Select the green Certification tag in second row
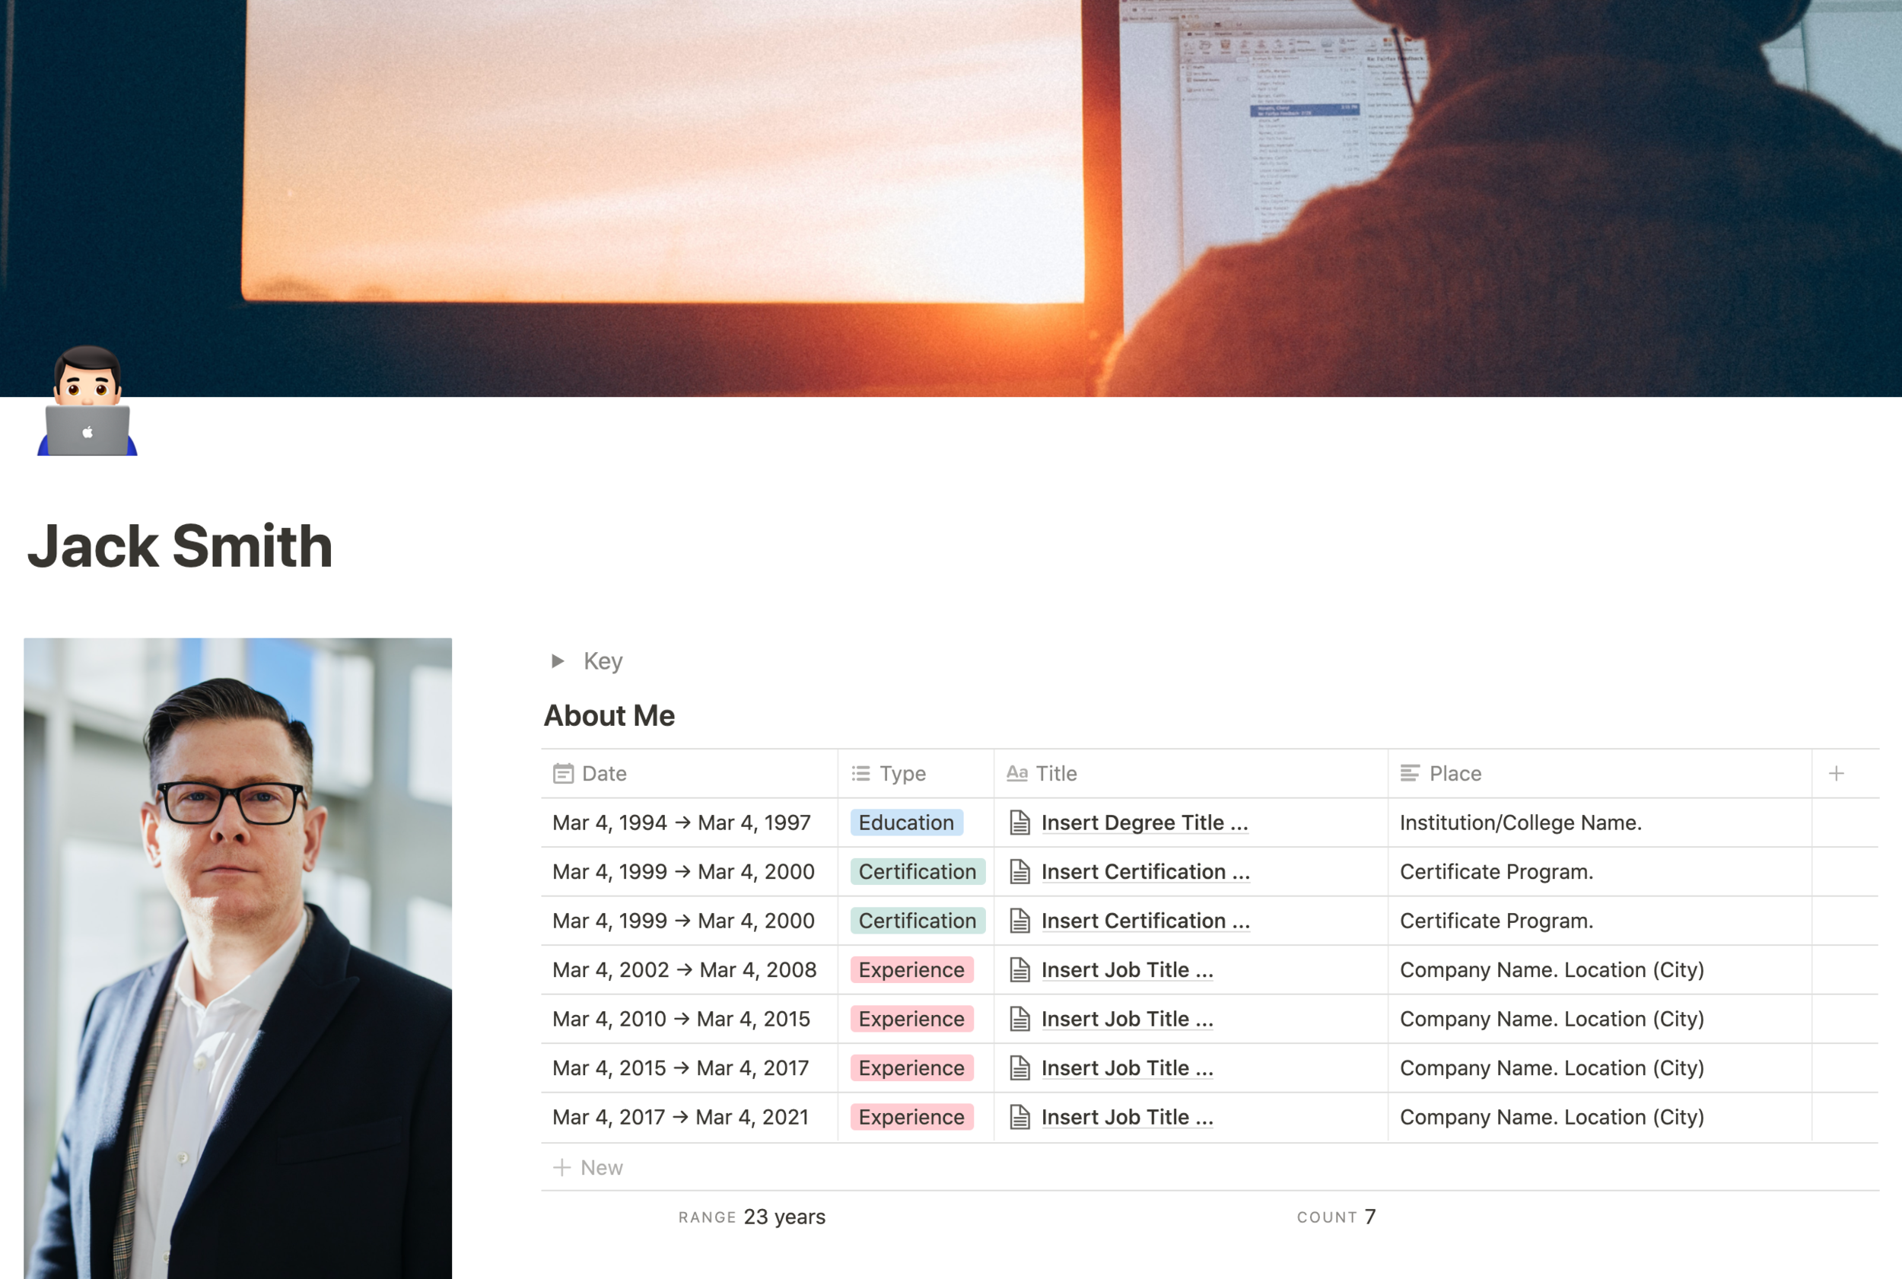Image resolution: width=1902 pixels, height=1279 pixels. 917,871
